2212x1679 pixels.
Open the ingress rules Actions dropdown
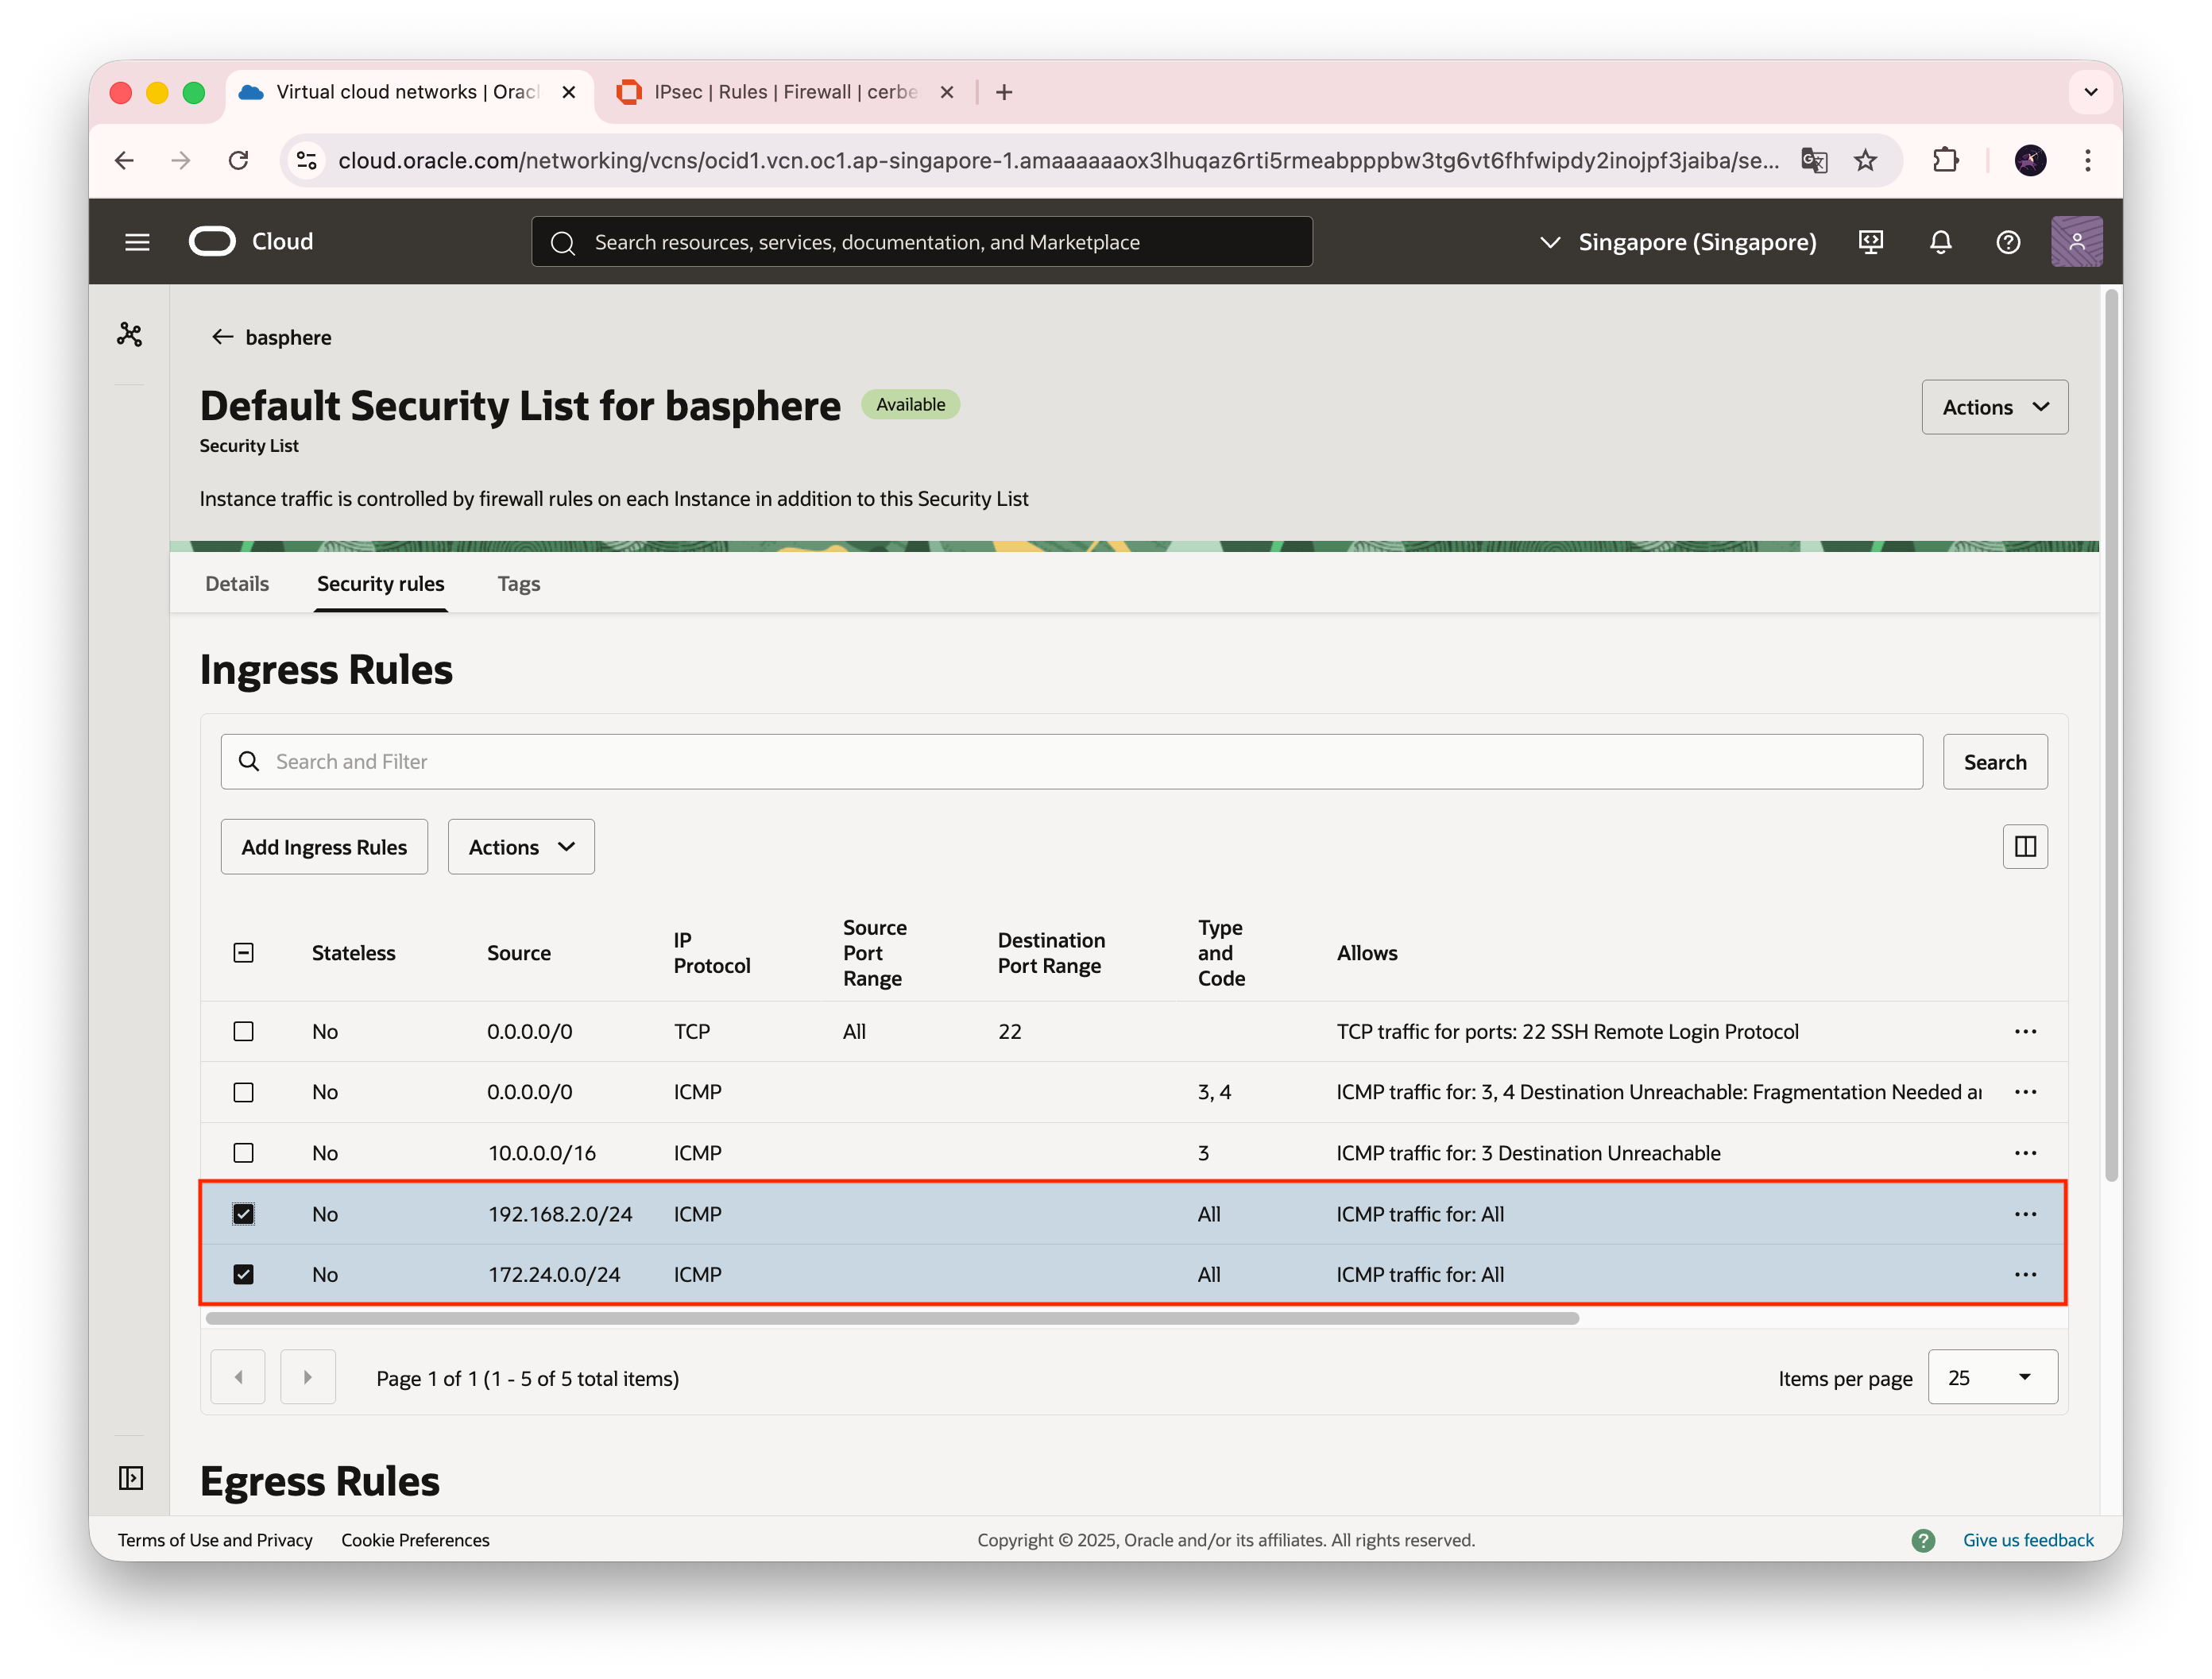(521, 847)
